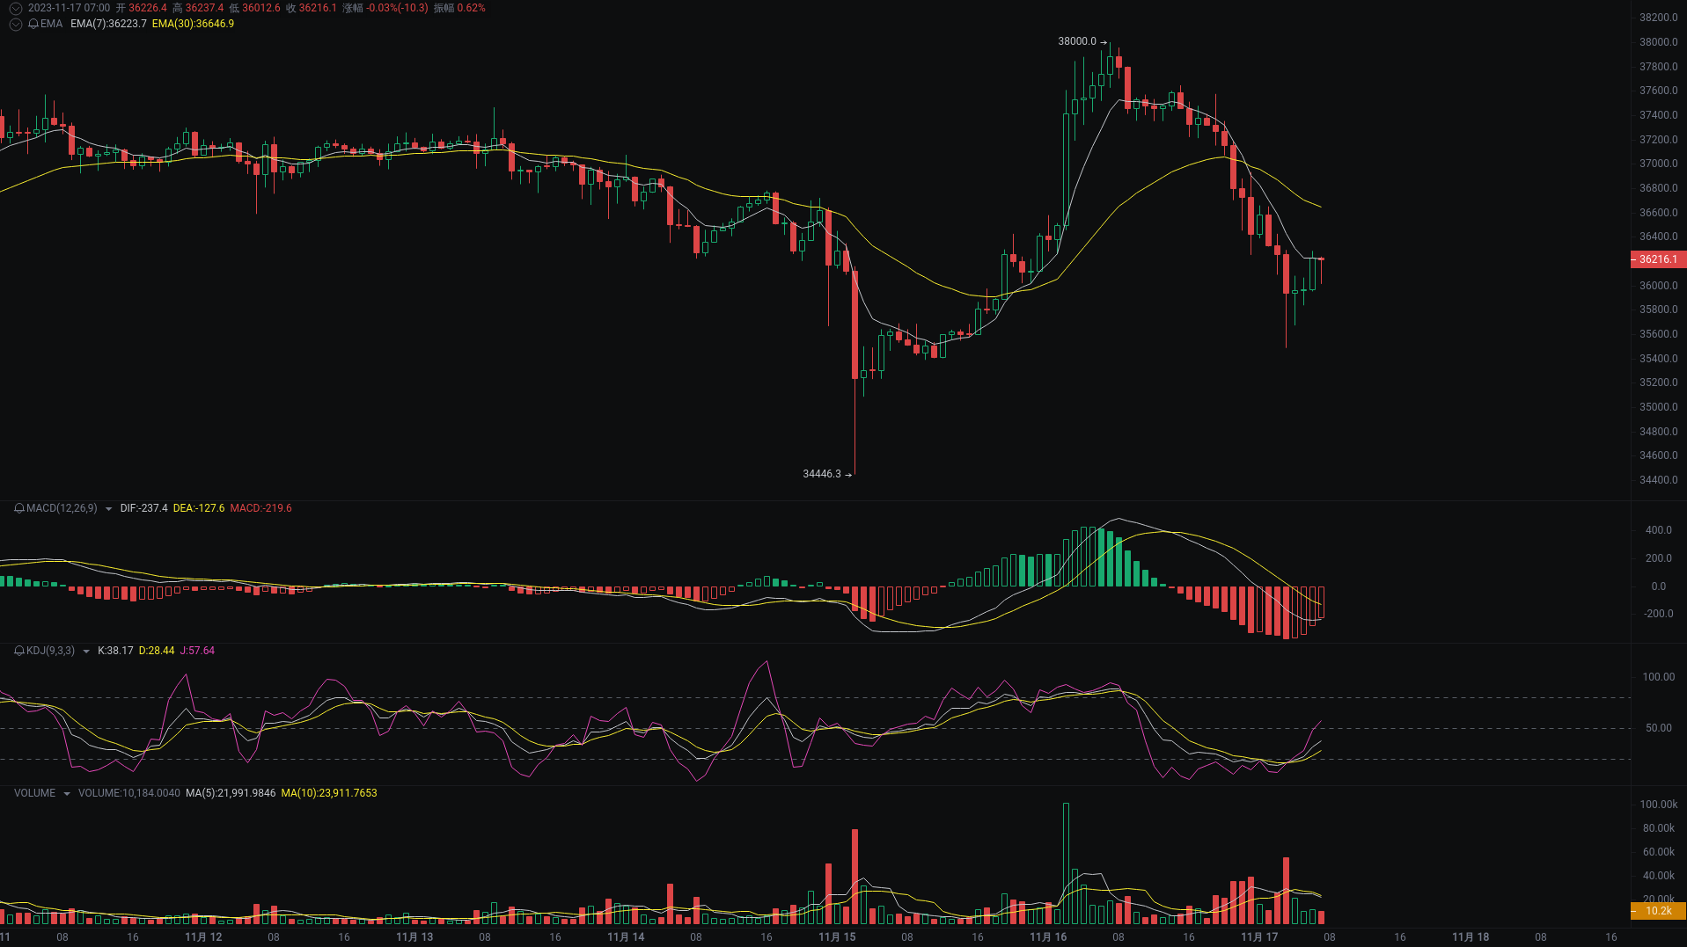Viewport: 1687px width, 947px height.
Task: Open the KDJ(9,3,3) dropdown arrow
Action: 85,651
